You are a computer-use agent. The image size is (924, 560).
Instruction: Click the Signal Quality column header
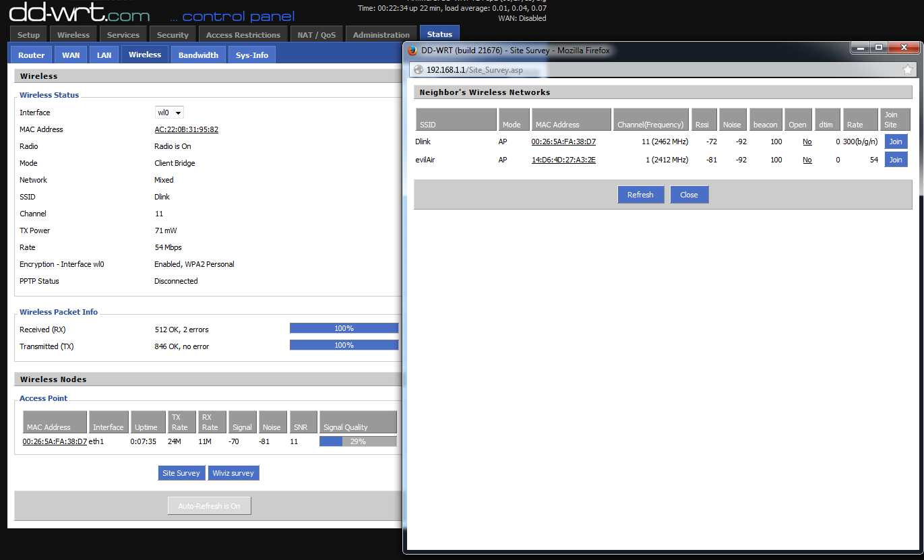358,422
